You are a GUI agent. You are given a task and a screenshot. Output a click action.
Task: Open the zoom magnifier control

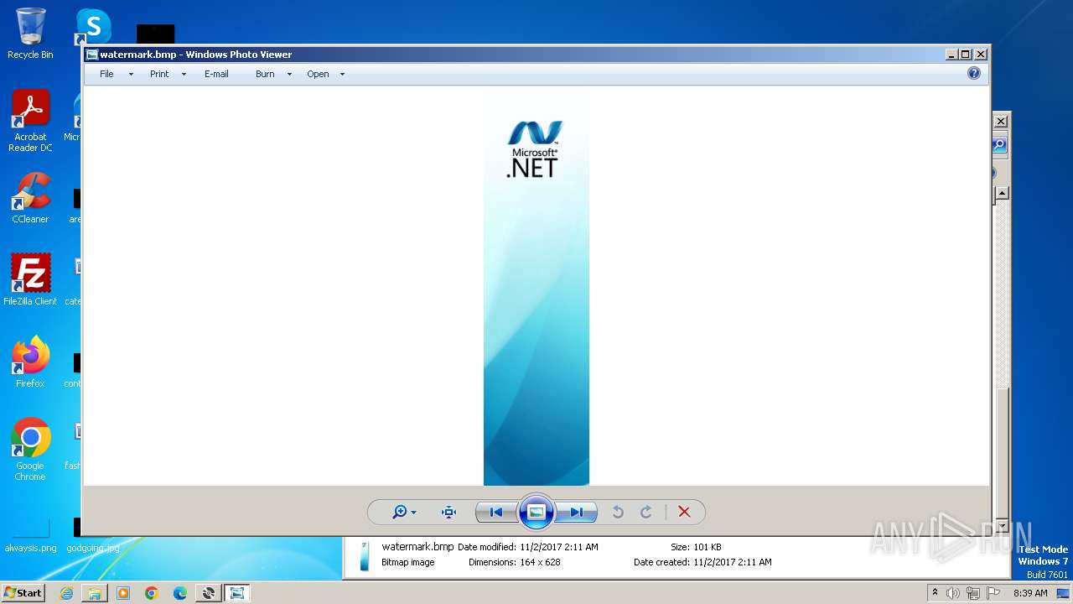click(x=400, y=512)
